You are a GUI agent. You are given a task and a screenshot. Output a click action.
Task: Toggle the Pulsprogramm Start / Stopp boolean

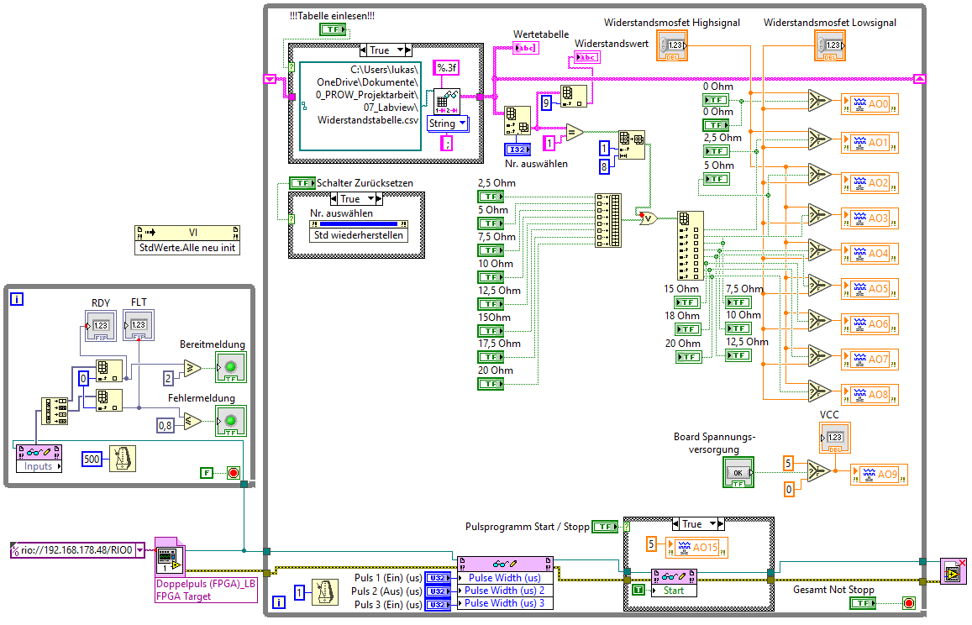(x=605, y=527)
